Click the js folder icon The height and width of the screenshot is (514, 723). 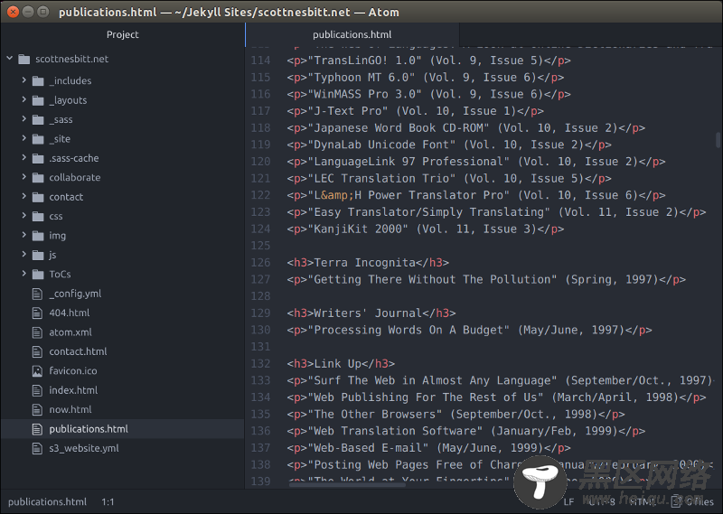(38, 256)
